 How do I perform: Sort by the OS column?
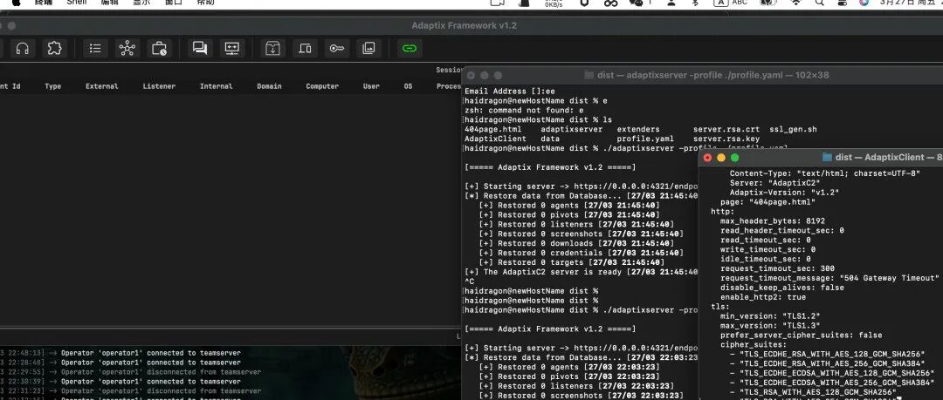pos(409,86)
